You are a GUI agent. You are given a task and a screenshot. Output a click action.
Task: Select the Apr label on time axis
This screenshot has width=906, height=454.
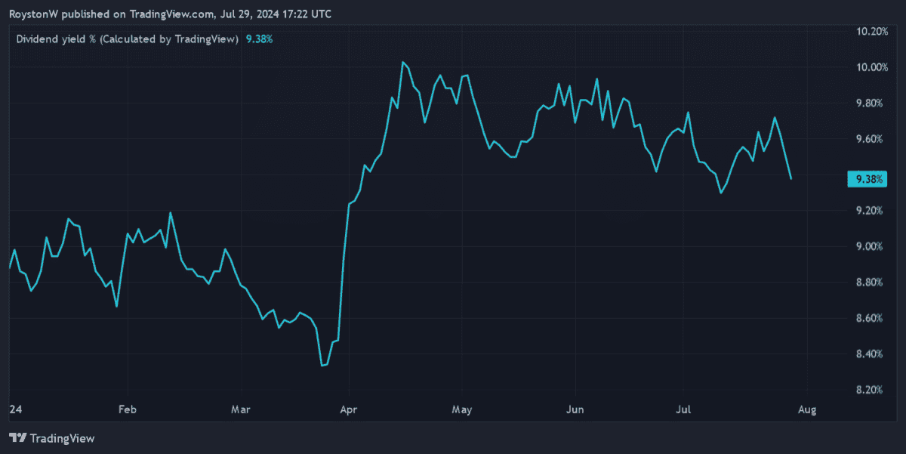point(347,409)
